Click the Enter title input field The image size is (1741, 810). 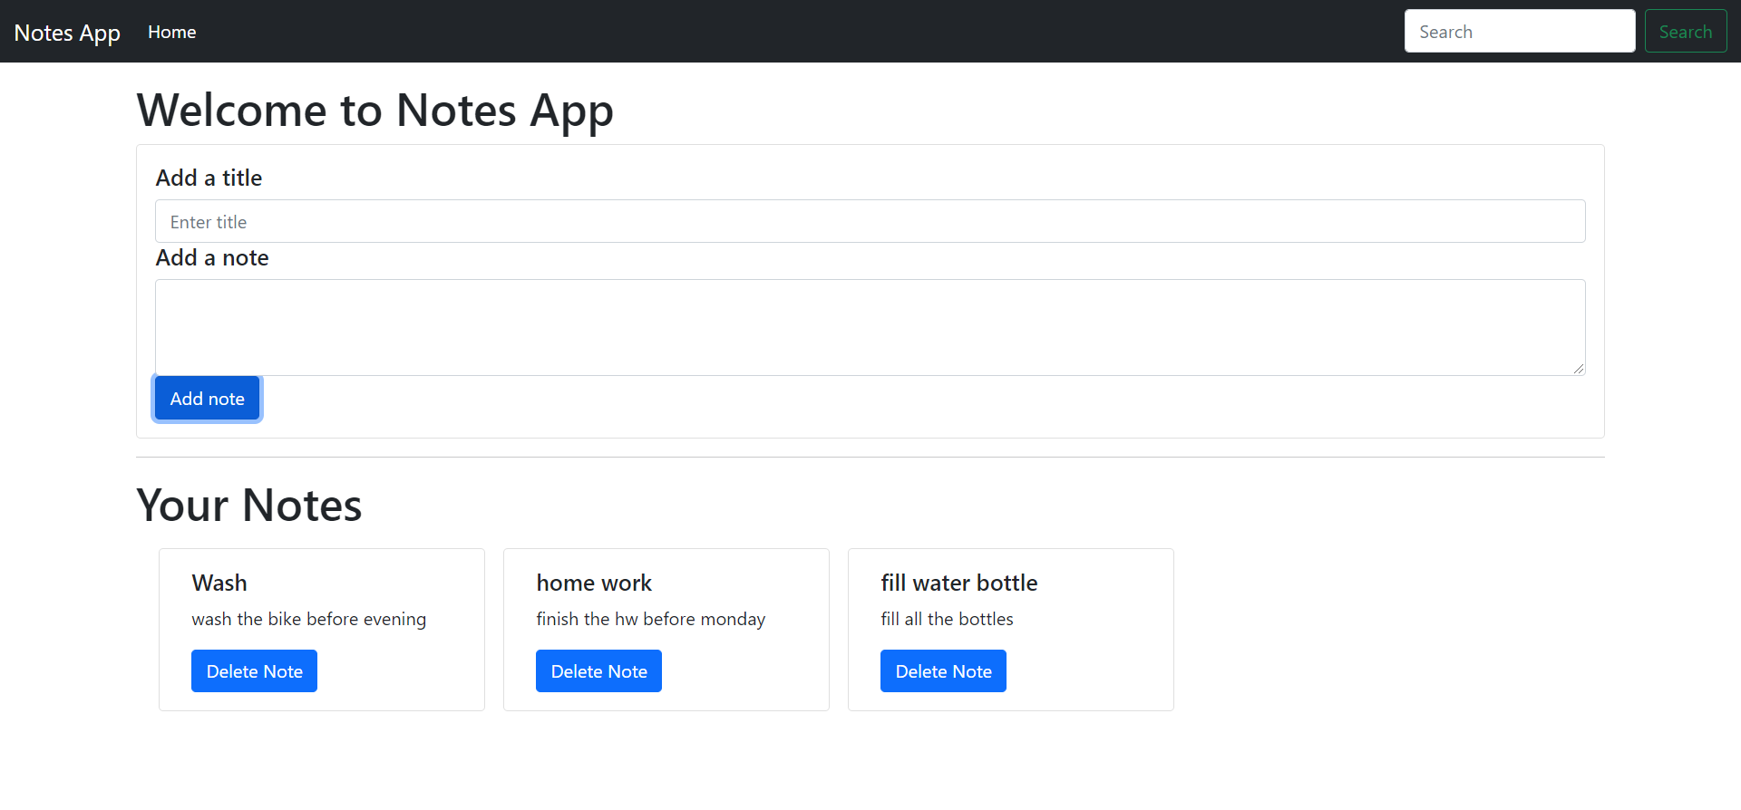point(870,222)
